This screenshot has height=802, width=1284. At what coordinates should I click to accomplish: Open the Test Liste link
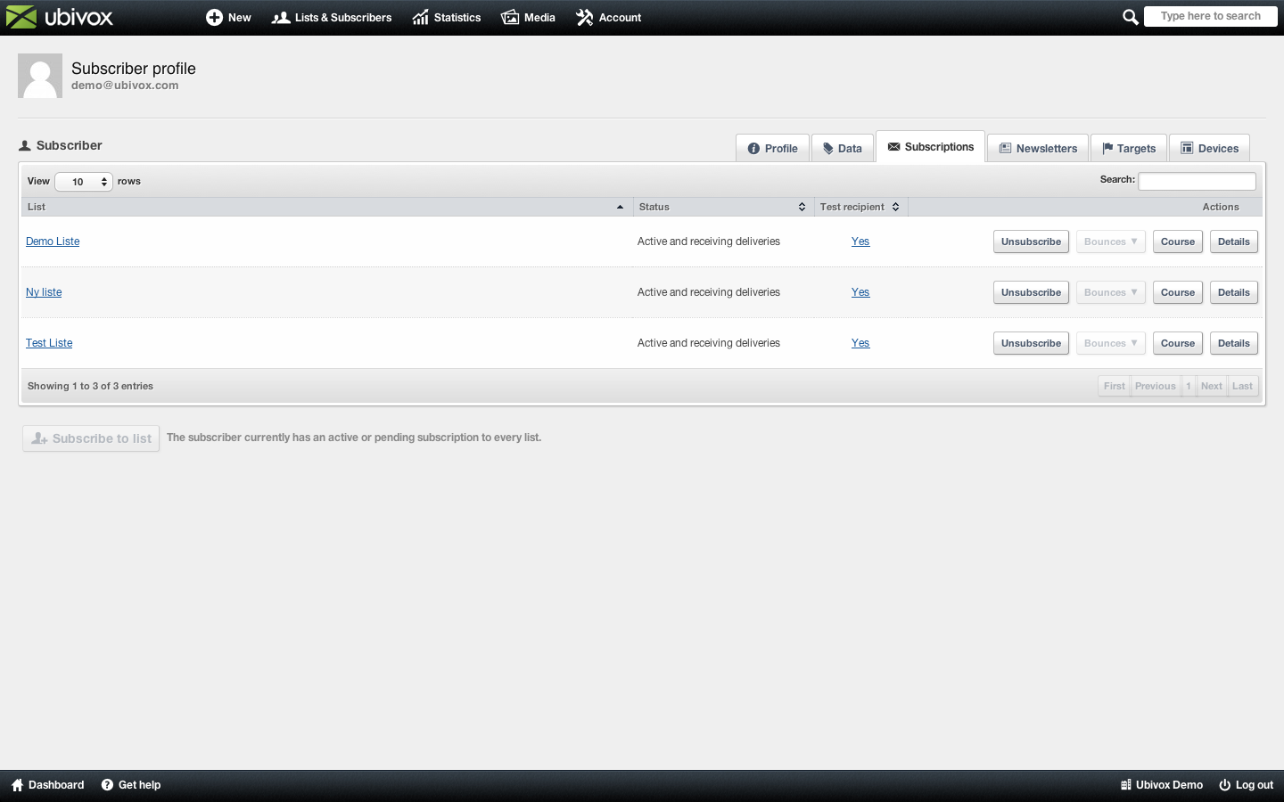tap(49, 343)
